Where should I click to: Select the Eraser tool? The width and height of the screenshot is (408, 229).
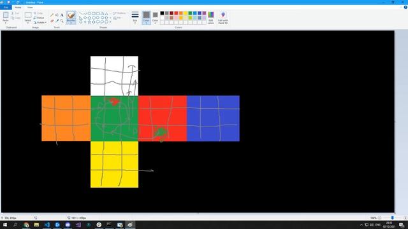click(x=52, y=21)
